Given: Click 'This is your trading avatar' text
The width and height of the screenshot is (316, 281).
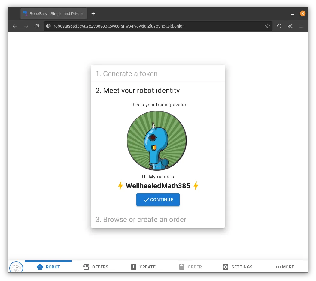Looking at the screenshot, I should (x=158, y=105).
